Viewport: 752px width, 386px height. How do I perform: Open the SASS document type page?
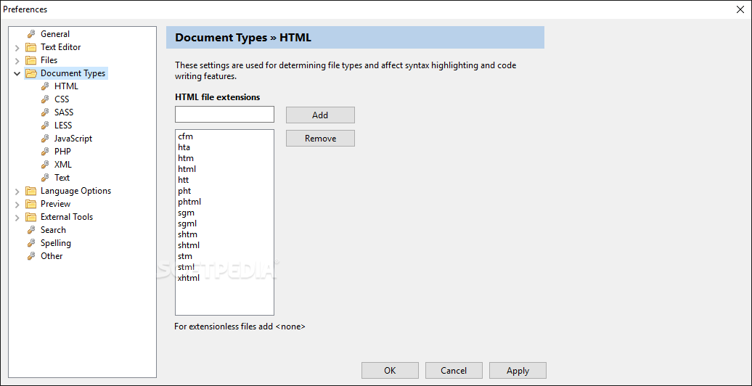click(x=64, y=112)
